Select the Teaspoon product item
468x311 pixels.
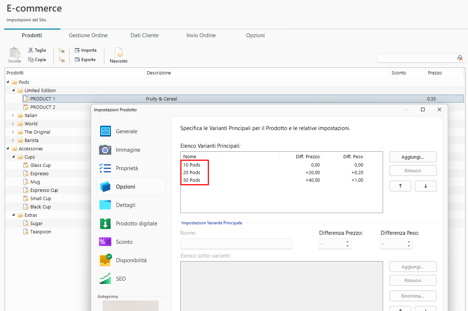(40, 232)
